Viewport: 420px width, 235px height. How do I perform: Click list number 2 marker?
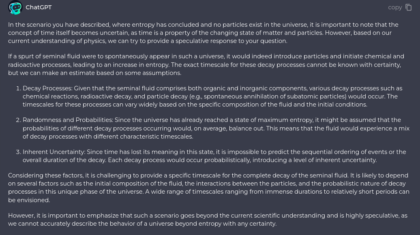coord(18,120)
